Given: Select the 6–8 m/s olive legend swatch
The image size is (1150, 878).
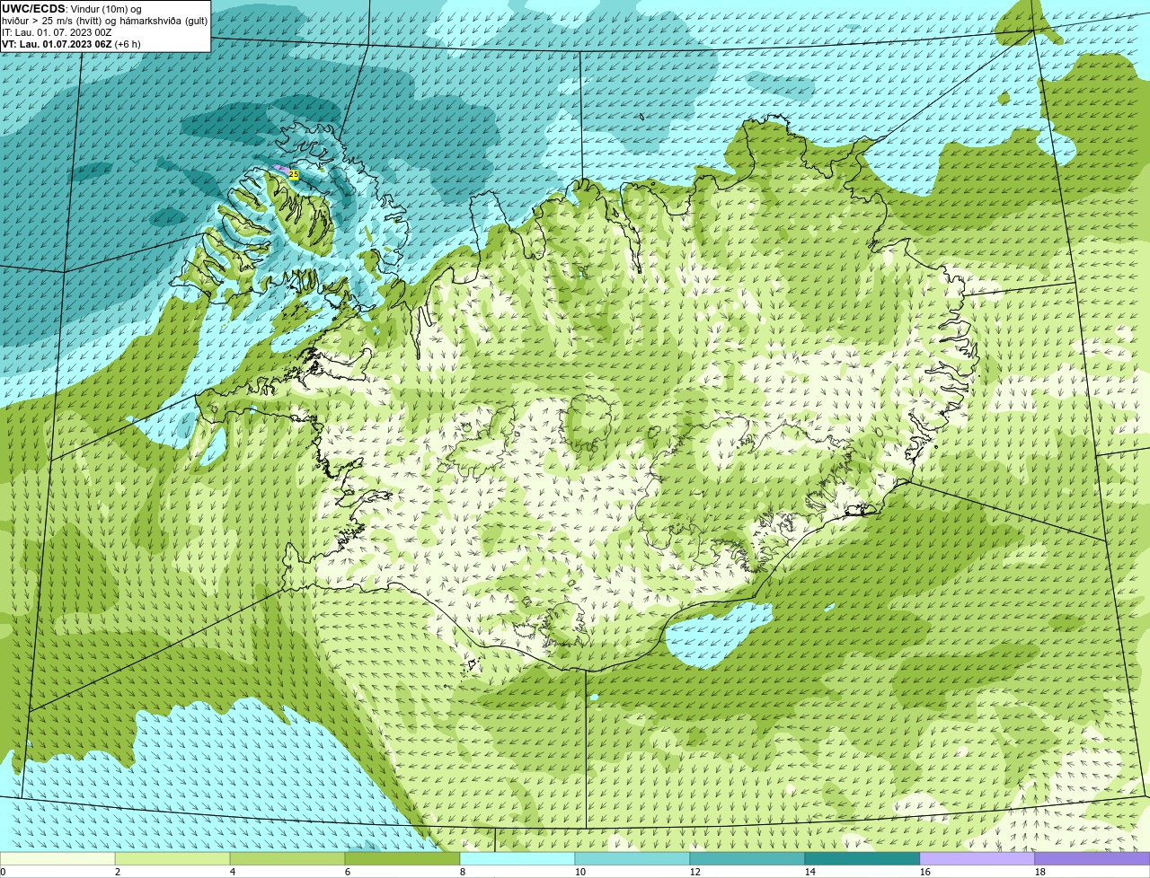Looking at the screenshot, I should (402, 859).
